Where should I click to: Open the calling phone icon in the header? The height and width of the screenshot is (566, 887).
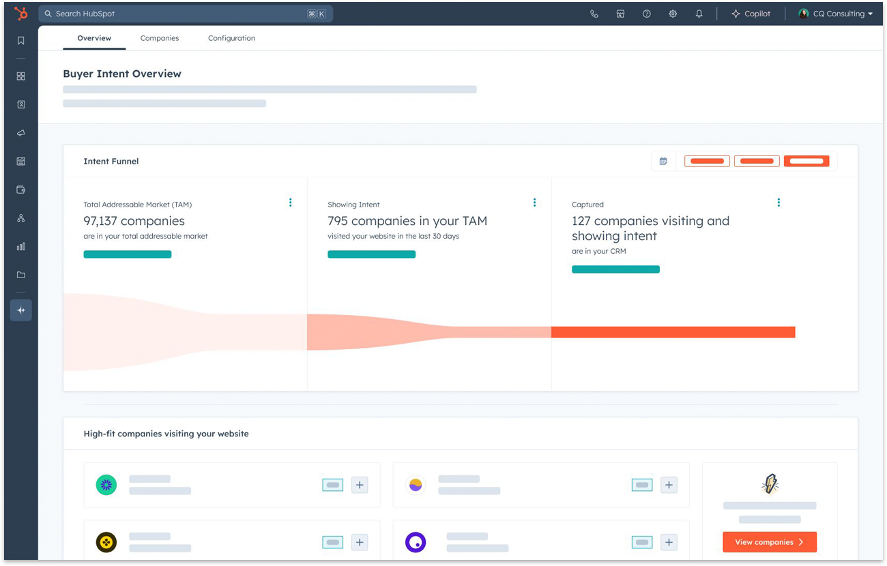(594, 13)
